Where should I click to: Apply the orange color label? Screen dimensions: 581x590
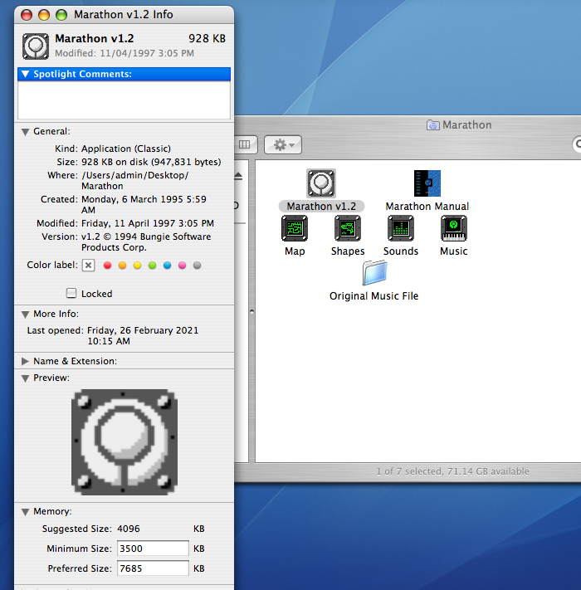122,266
